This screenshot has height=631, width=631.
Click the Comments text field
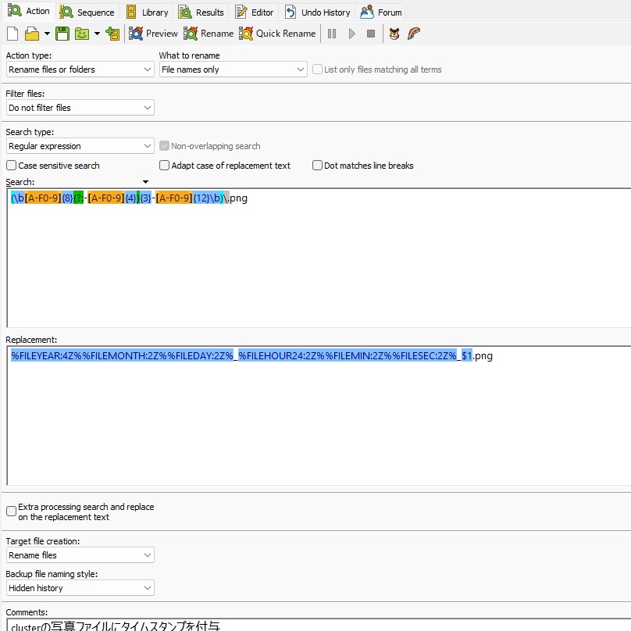(x=319, y=625)
